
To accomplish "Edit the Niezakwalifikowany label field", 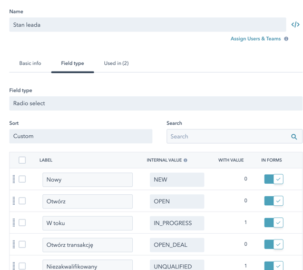I will pyautogui.click(x=87, y=265).
